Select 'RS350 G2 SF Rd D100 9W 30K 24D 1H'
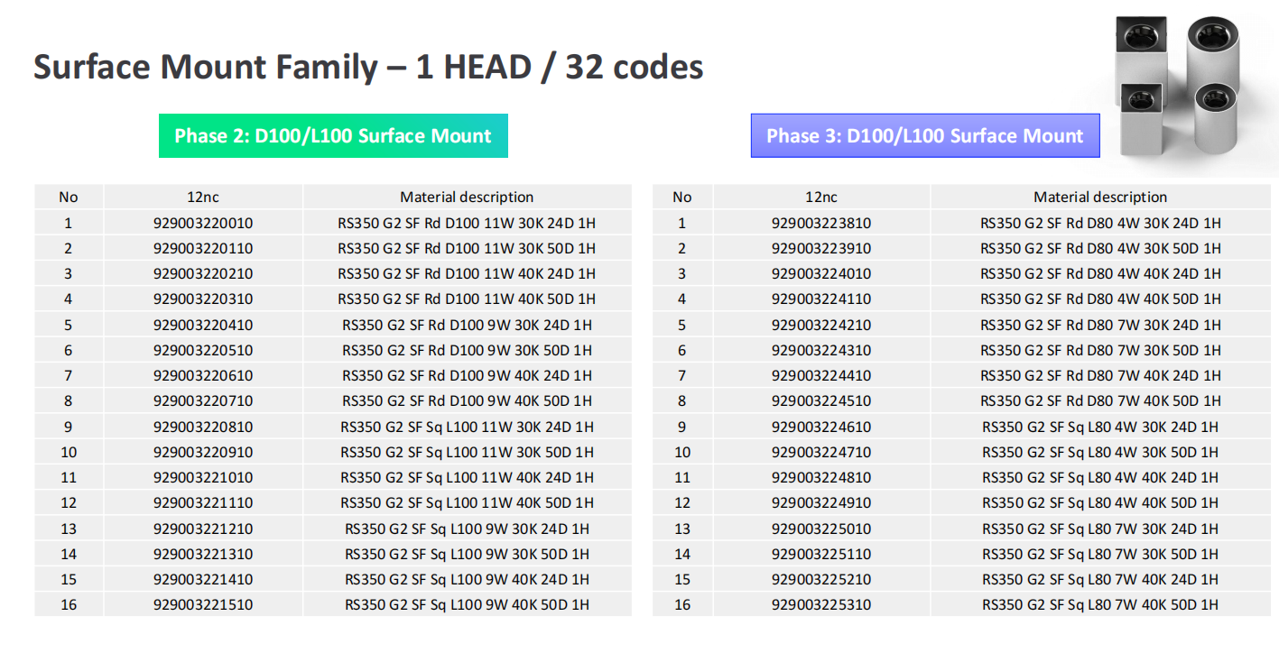This screenshot has width=1279, height=653. (467, 325)
